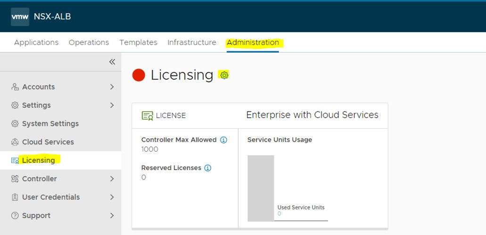
Task: Switch to the Operations tab
Action: pyautogui.click(x=89, y=42)
